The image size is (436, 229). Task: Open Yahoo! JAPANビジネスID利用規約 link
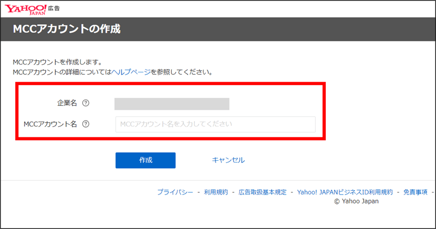coord(345,192)
